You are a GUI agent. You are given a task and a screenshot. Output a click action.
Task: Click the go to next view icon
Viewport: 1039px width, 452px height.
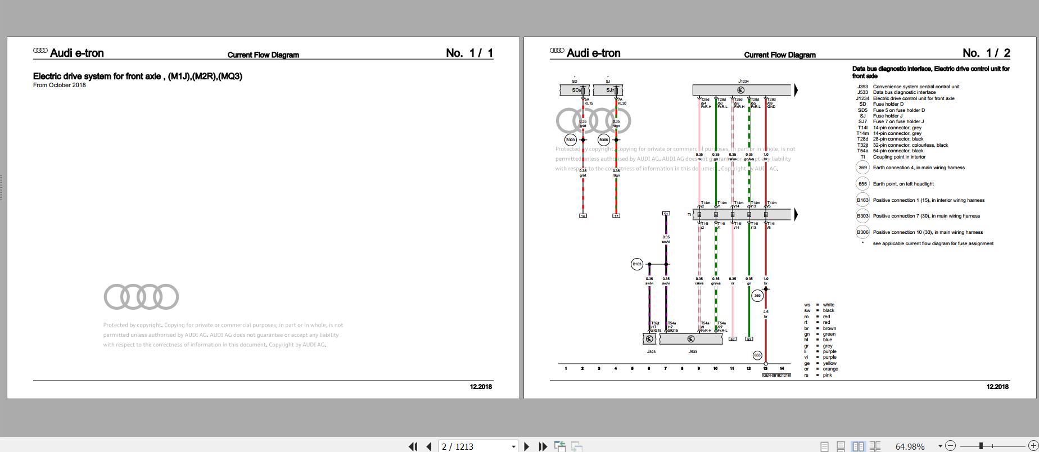click(576, 446)
